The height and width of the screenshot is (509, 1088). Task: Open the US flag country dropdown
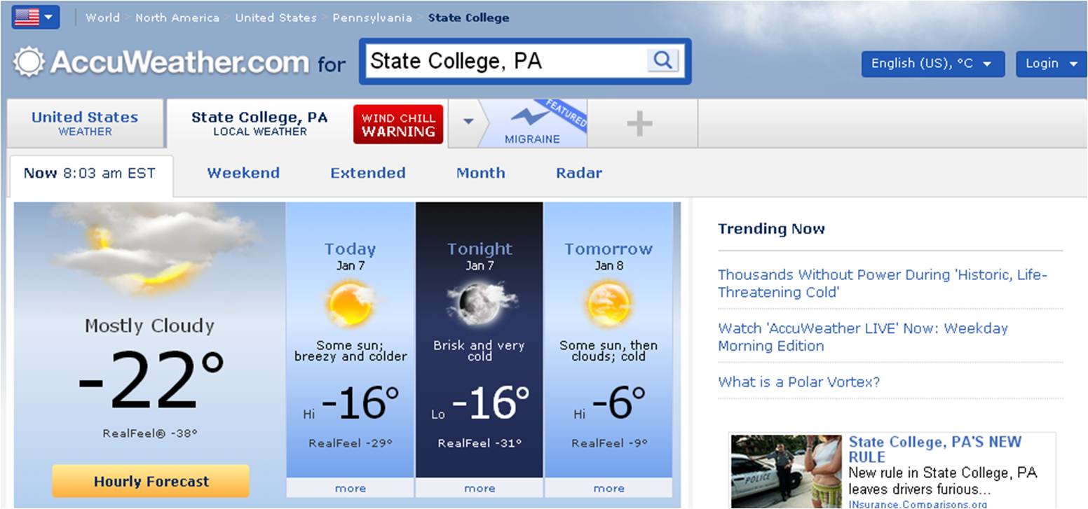coord(35,18)
